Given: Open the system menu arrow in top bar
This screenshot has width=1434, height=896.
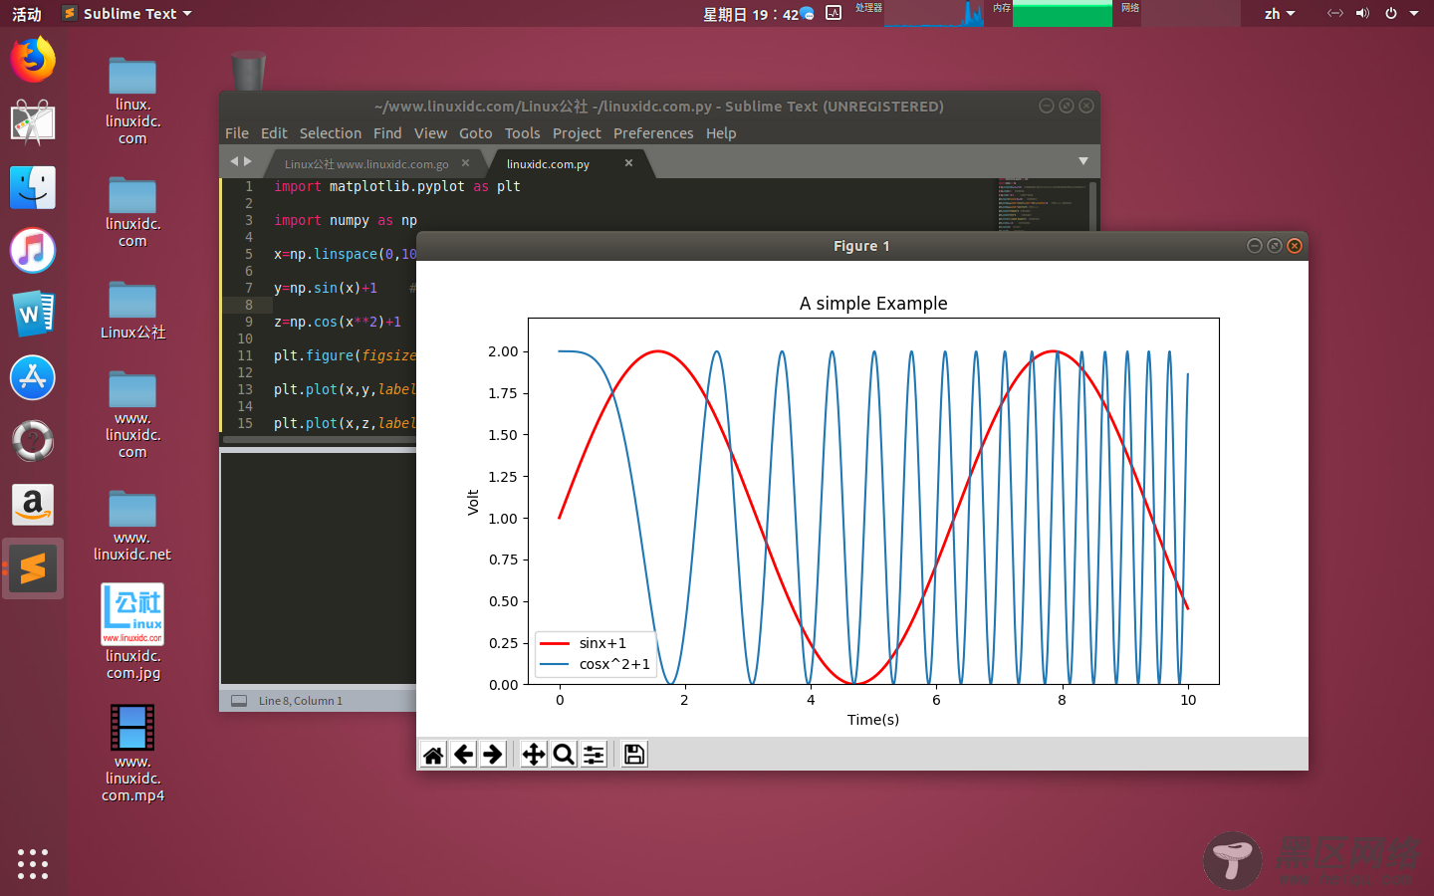Looking at the screenshot, I should [x=1414, y=13].
